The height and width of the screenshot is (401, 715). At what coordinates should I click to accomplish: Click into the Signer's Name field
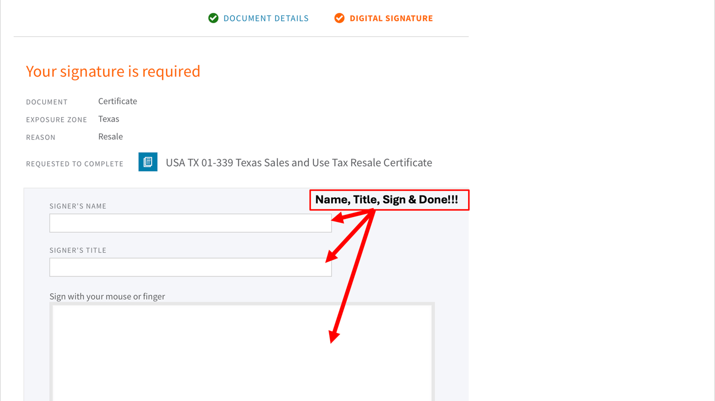click(x=191, y=223)
